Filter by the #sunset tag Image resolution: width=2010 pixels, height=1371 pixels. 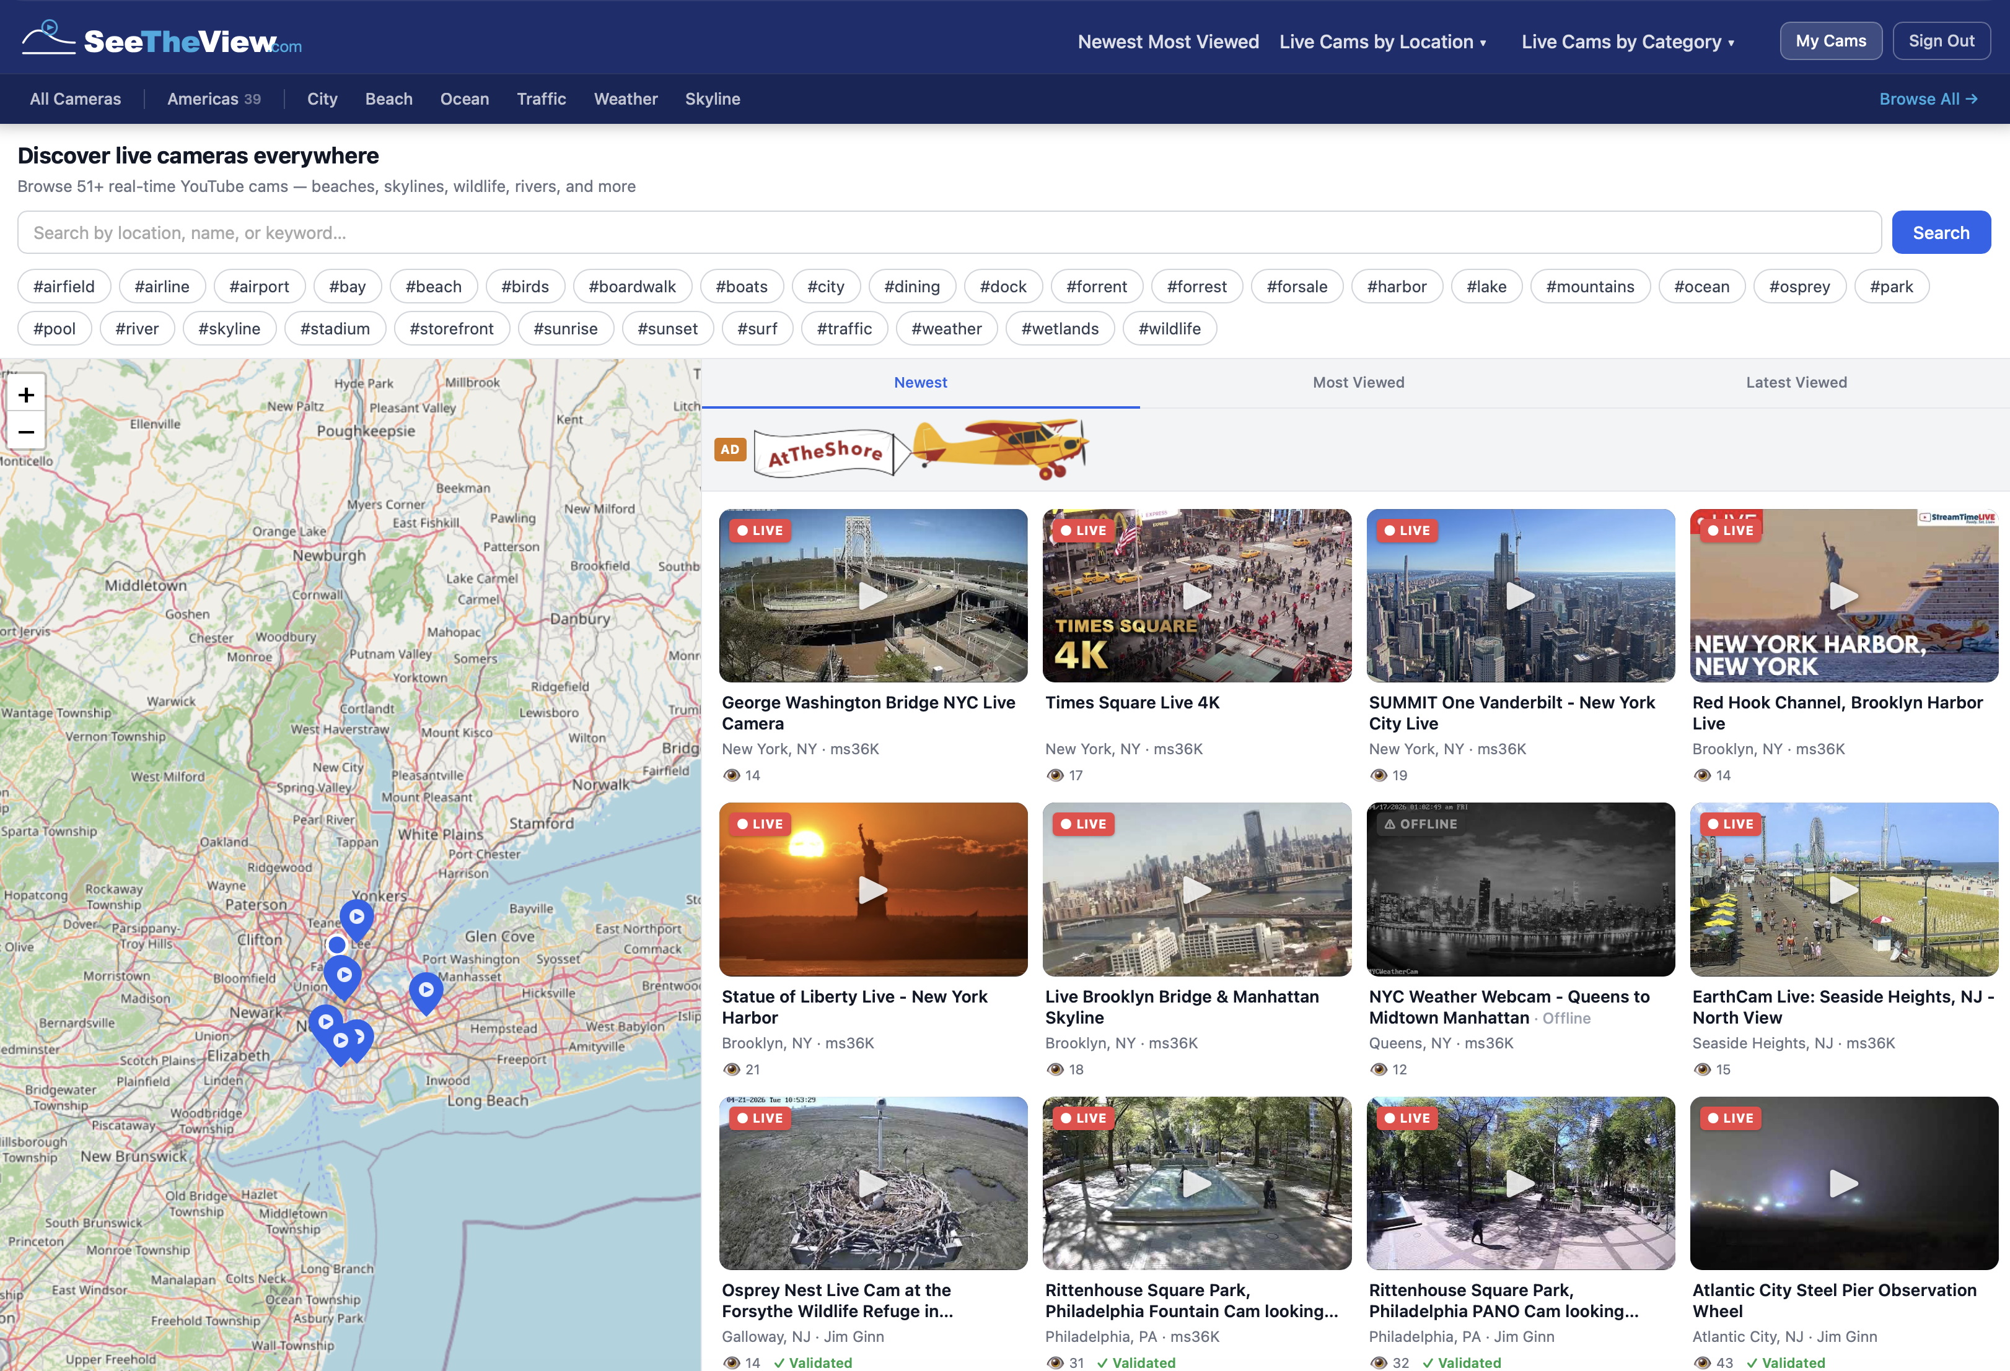pos(667,328)
